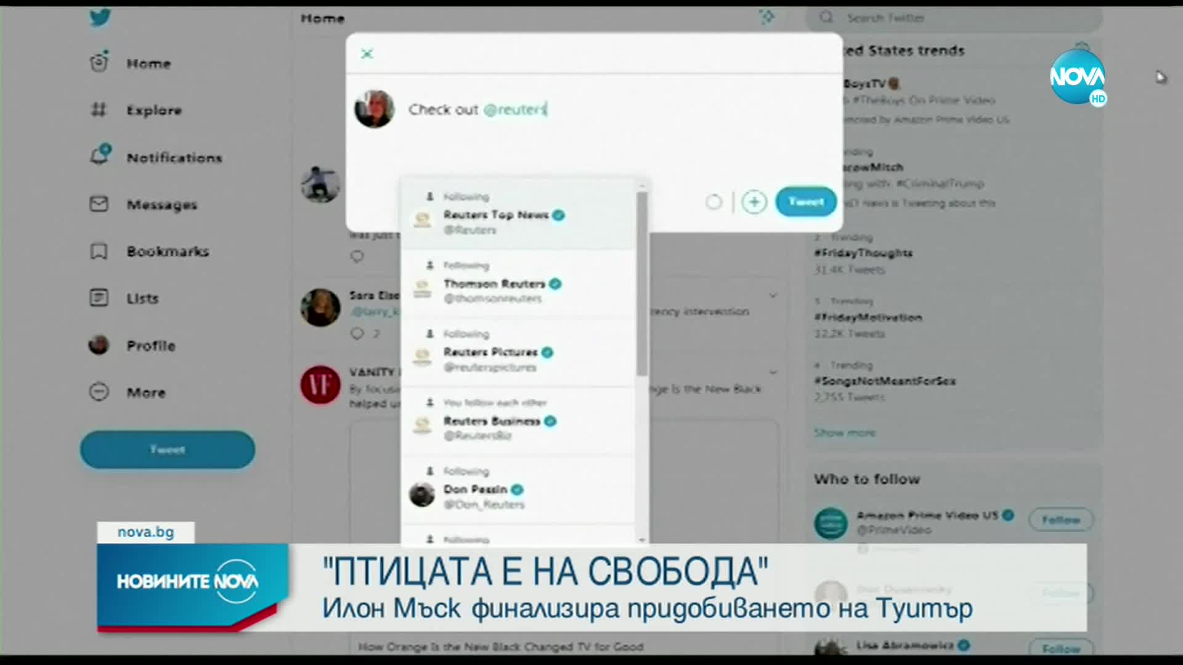
Task: Click the search magnifier icon
Action: 826,17
